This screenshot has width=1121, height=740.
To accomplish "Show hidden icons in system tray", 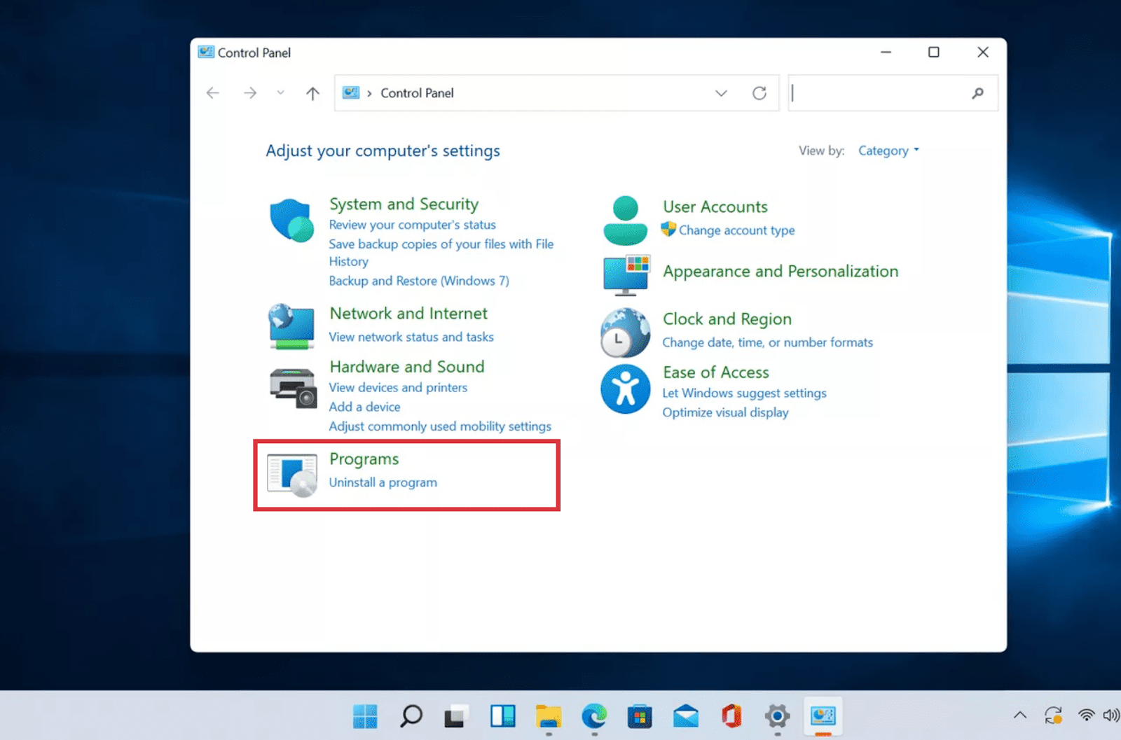I will pos(1020,715).
